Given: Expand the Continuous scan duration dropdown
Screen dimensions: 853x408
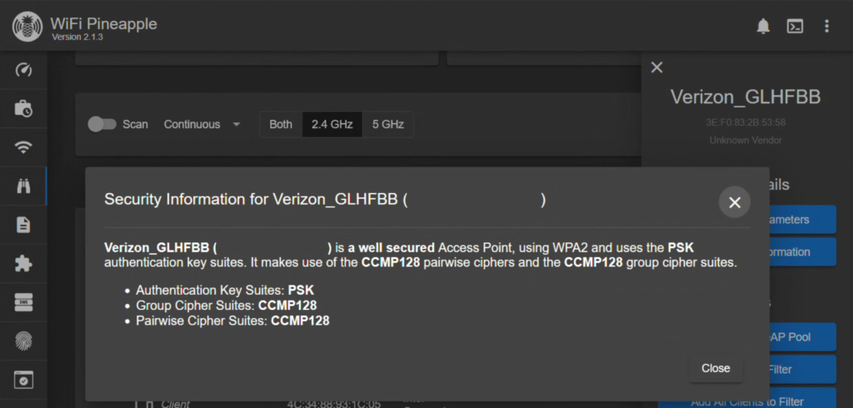Looking at the screenshot, I should [202, 125].
